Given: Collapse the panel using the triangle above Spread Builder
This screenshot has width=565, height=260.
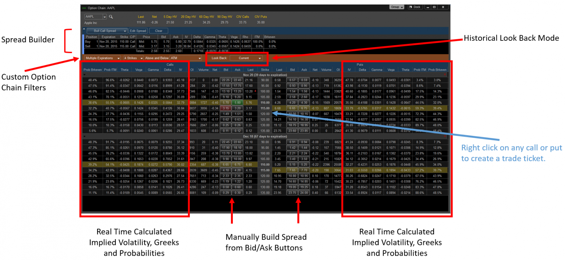Looking at the screenshot, I should (x=83, y=28).
